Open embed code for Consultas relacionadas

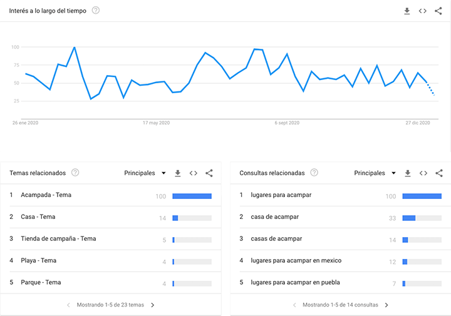(423, 173)
